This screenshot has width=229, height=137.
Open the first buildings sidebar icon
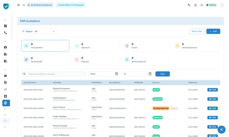coord(5,54)
